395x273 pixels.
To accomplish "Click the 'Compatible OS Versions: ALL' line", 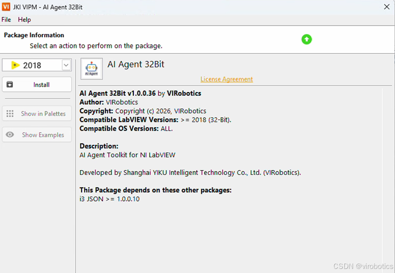I will [126, 129].
